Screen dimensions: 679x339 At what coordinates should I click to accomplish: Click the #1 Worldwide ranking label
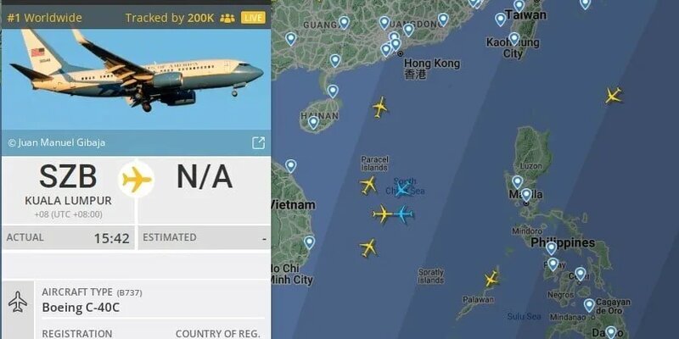(x=44, y=18)
